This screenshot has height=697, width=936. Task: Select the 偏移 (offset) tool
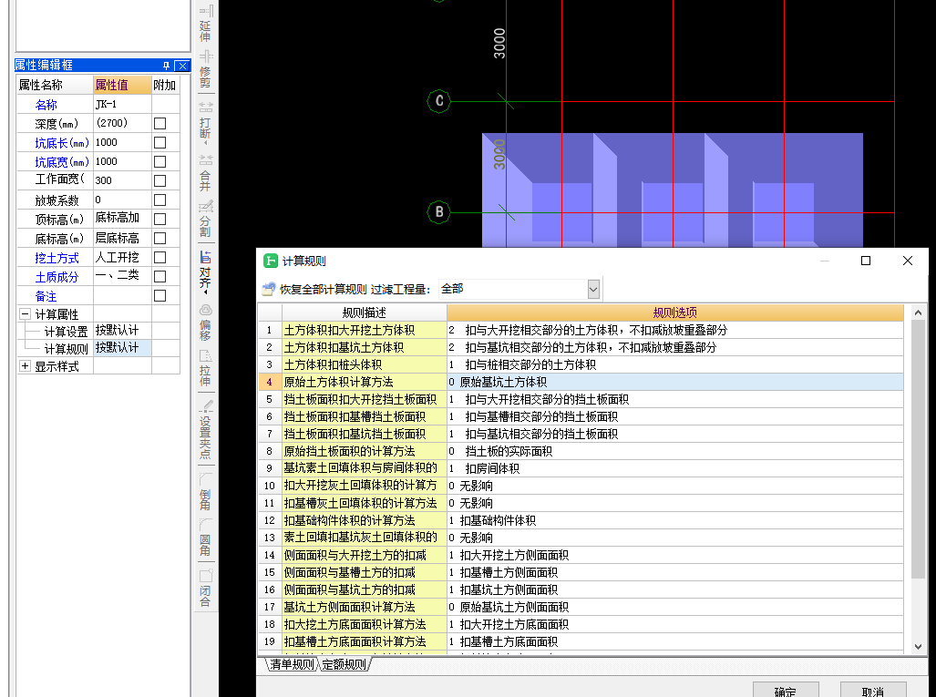click(205, 323)
